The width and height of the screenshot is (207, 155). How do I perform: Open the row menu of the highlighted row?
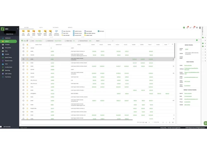point(173,59)
